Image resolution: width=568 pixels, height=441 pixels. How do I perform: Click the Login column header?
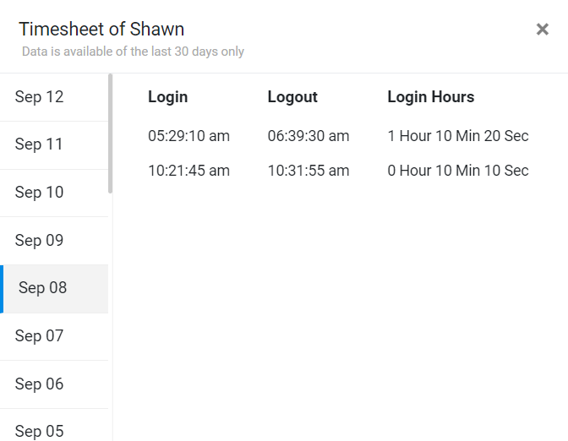click(x=167, y=97)
